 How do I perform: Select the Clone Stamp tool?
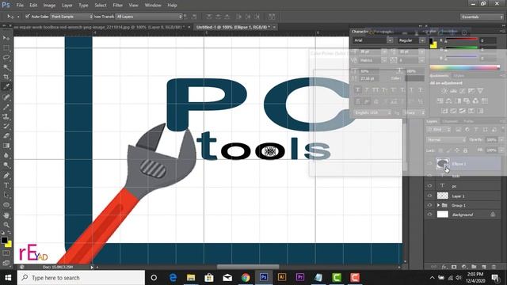pos(6,116)
